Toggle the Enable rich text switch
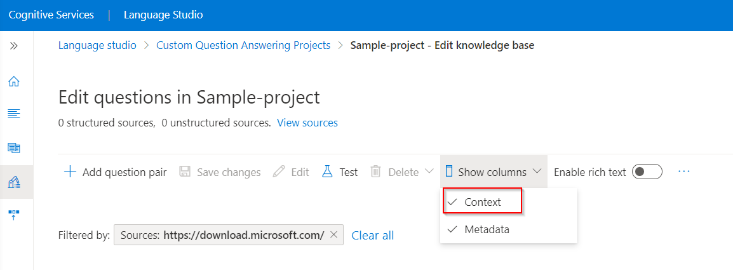Viewport: 733px width, 270px height. coord(647,172)
